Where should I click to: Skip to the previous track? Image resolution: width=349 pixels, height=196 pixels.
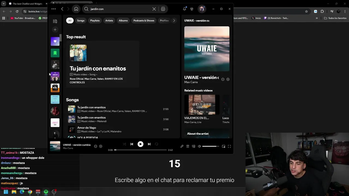132,144
